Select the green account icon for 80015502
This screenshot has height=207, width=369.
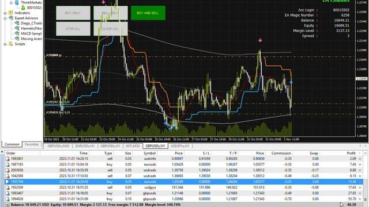pos(23,7)
